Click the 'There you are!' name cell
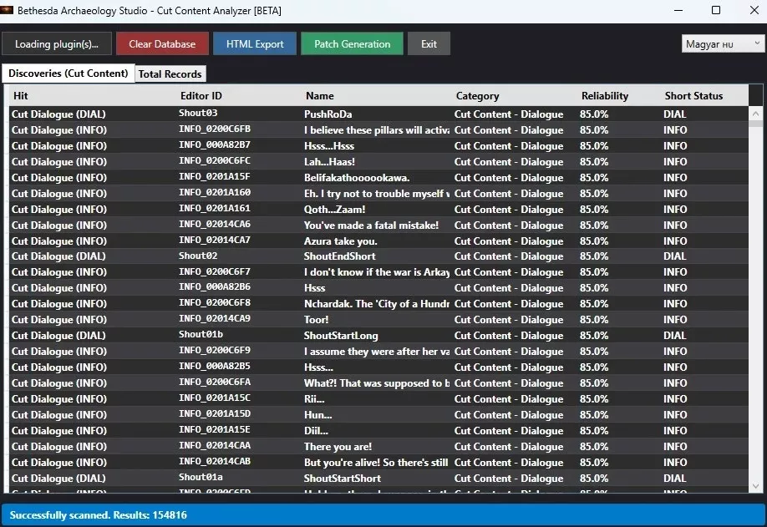767x527 pixels. coord(338,447)
